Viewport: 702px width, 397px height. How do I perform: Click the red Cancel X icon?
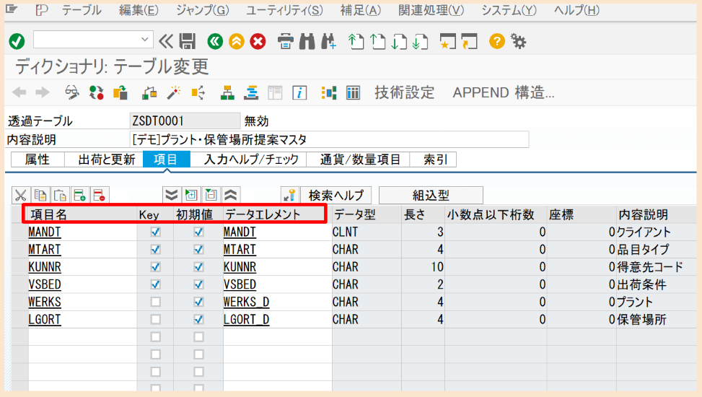point(258,41)
